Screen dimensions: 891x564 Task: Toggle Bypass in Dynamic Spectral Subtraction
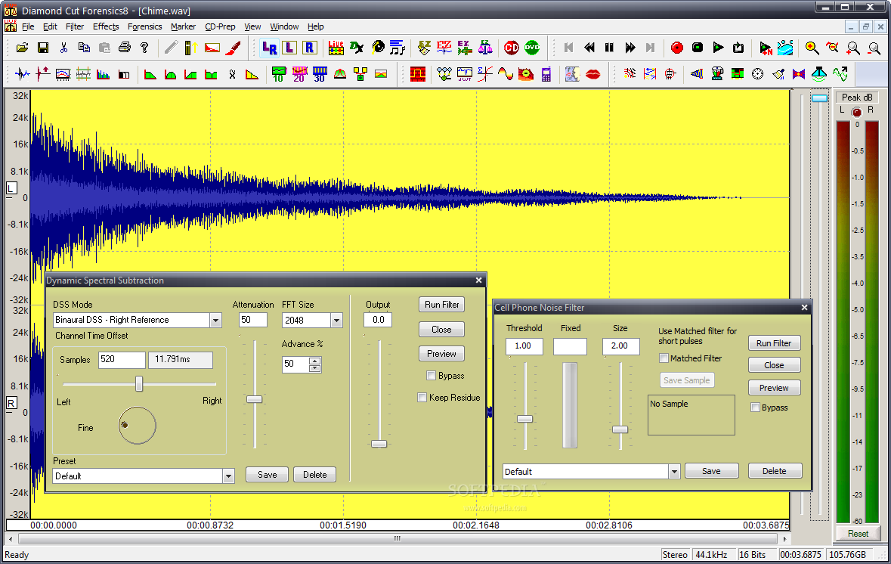click(432, 376)
